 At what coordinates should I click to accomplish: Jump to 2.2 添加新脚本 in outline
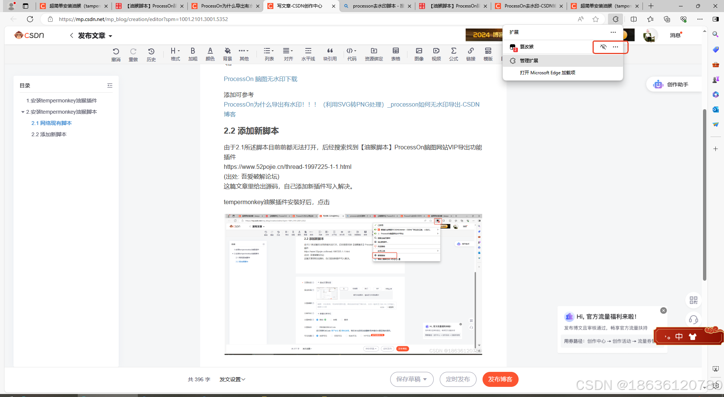coord(49,134)
